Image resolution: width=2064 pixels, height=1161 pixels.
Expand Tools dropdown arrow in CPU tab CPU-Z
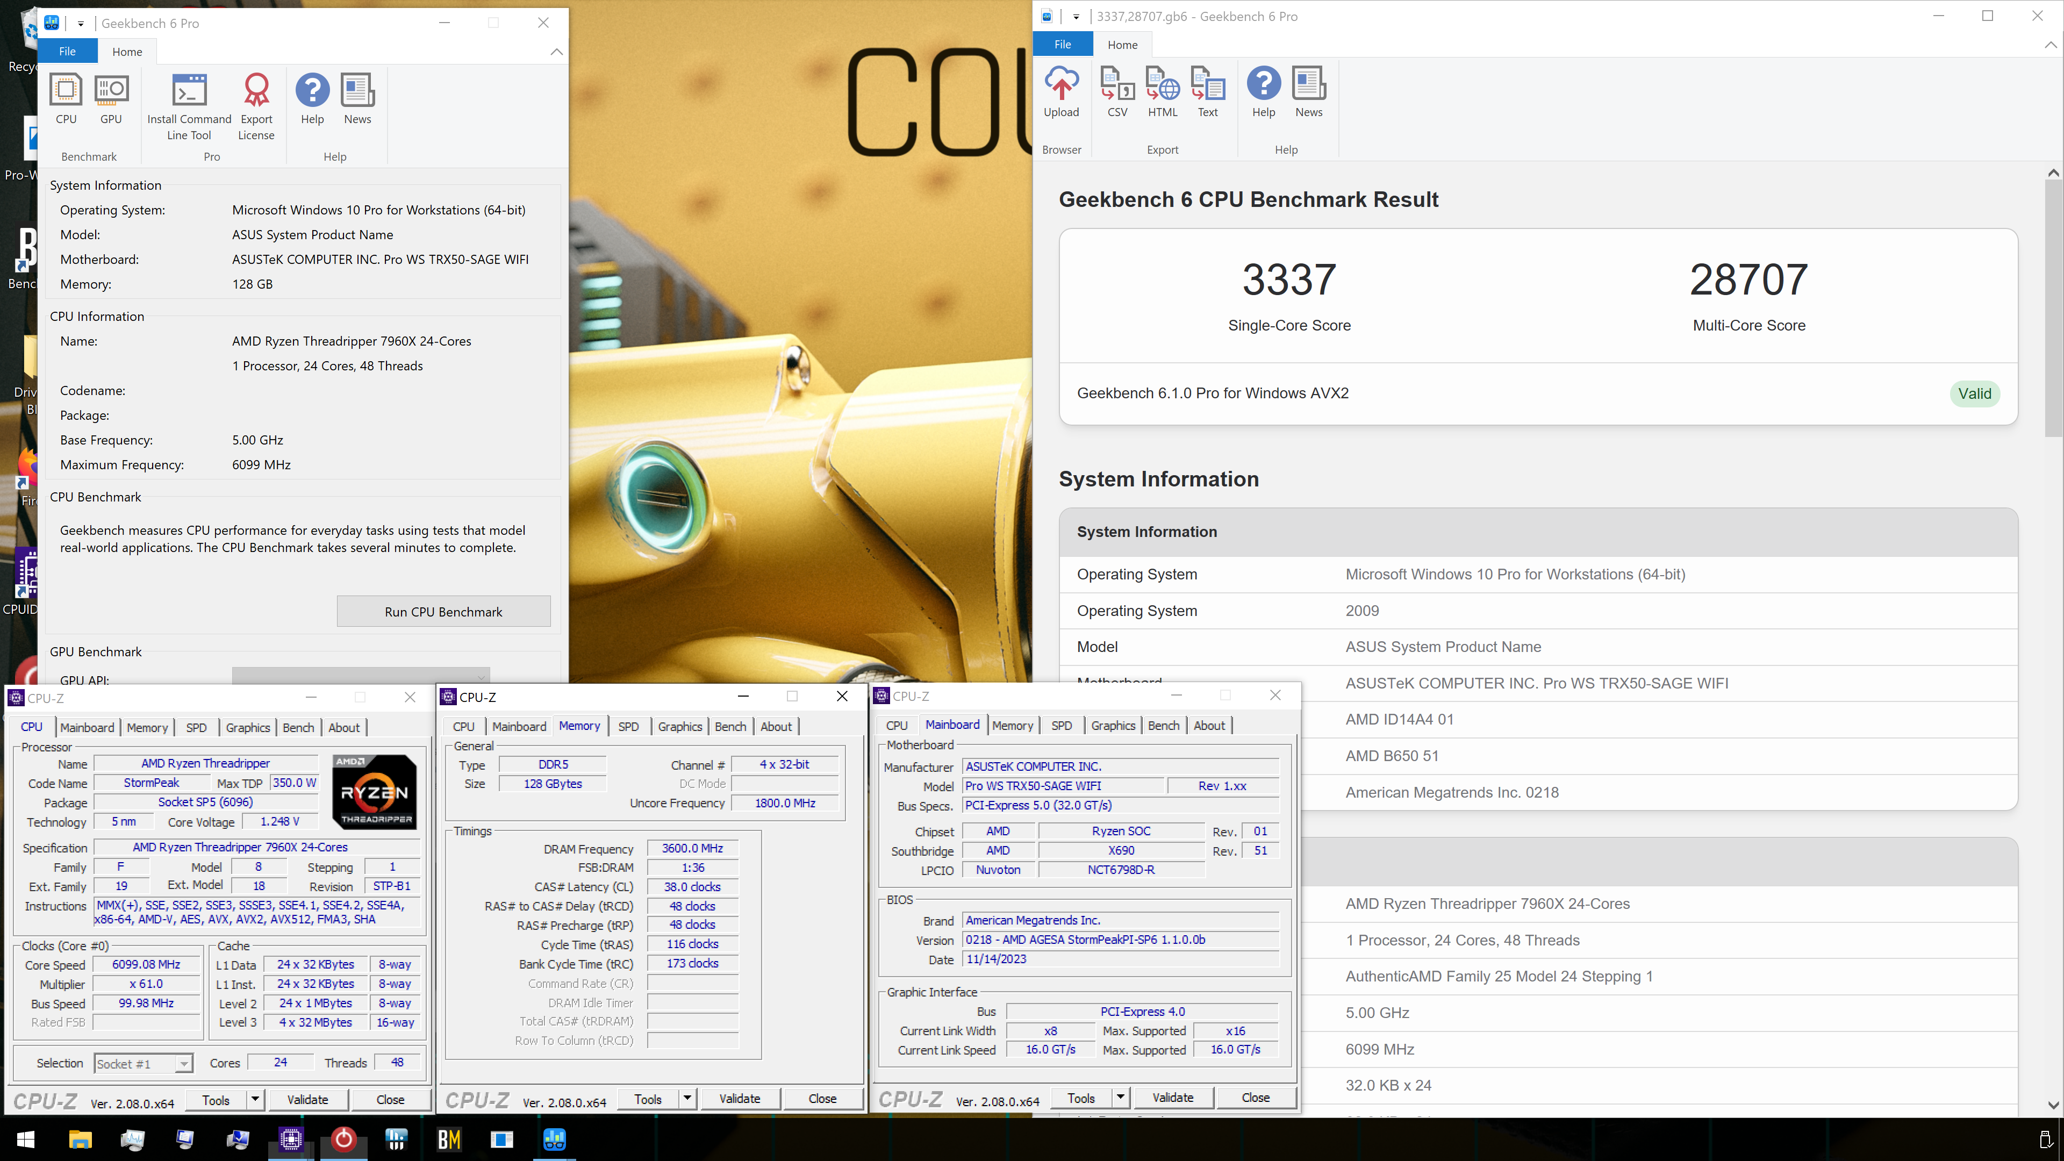[x=255, y=1099]
